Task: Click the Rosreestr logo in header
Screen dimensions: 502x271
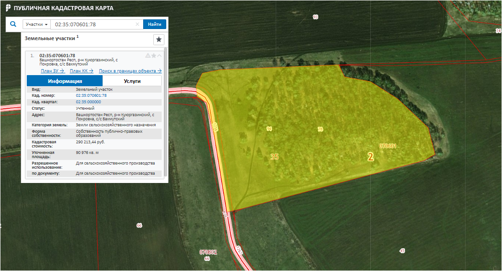Action: (x=8, y=8)
